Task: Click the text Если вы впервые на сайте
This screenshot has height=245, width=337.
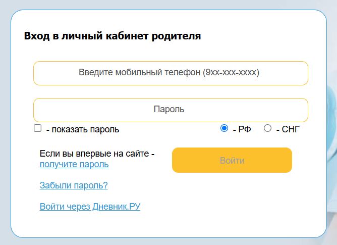Action: pos(94,154)
